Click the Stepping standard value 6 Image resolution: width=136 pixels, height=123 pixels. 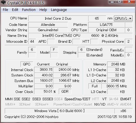(81, 50)
